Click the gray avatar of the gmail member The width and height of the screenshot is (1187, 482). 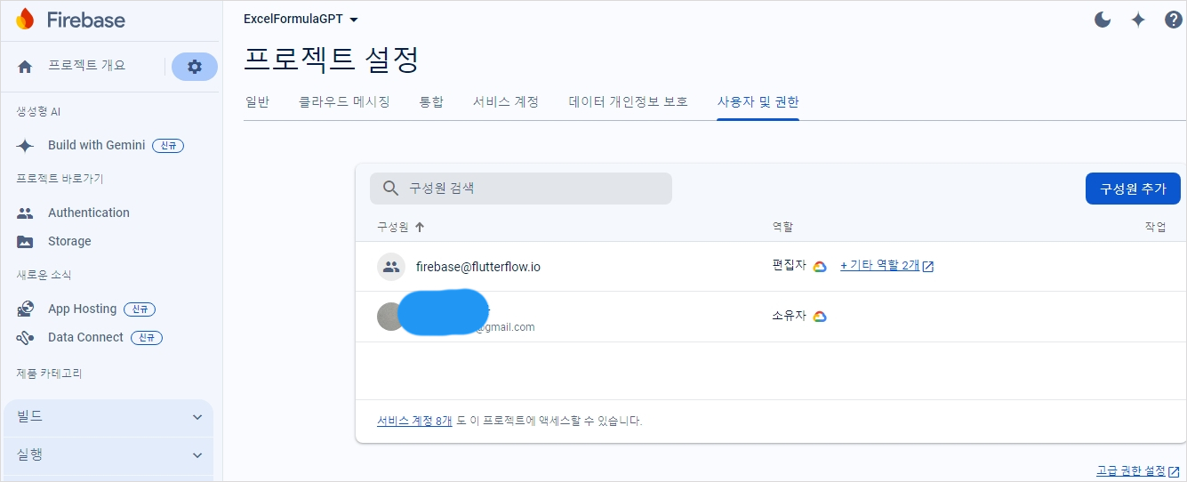(389, 317)
